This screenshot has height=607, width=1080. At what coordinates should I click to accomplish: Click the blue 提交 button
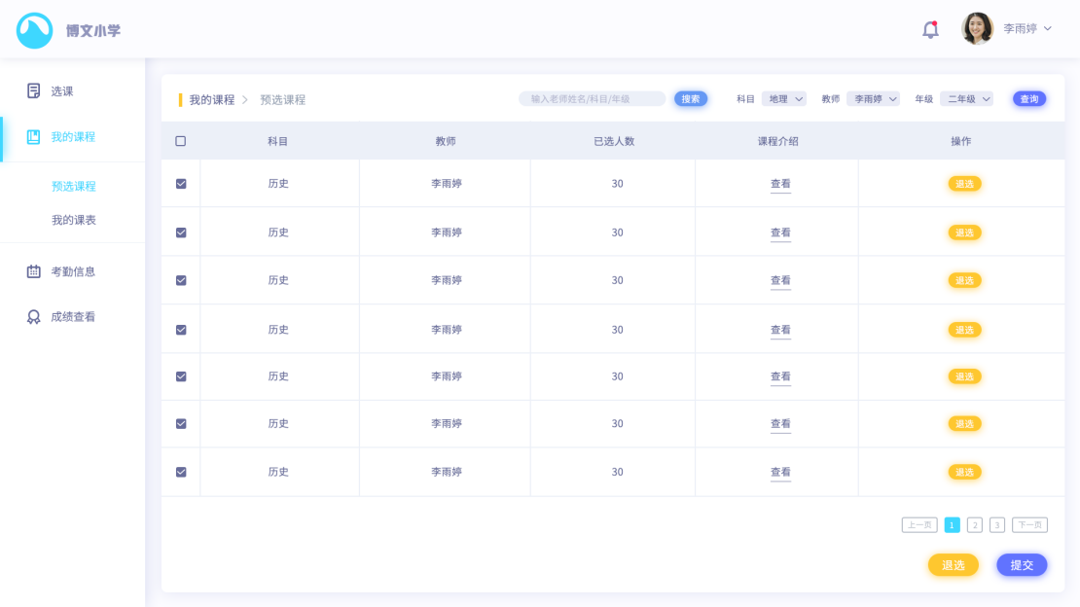[1022, 565]
